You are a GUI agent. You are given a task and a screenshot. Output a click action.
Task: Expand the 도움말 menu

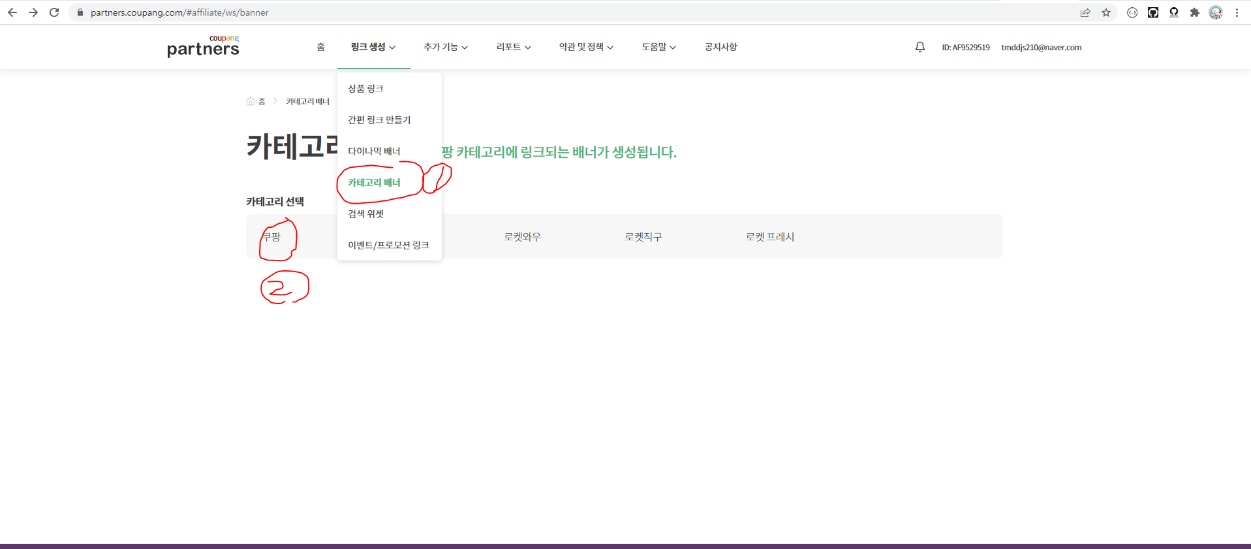[658, 47]
